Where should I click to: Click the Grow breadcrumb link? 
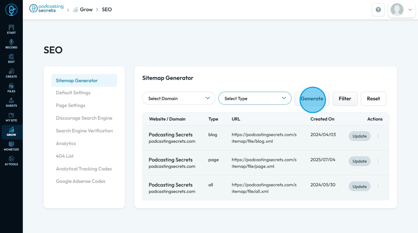click(86, 10)
